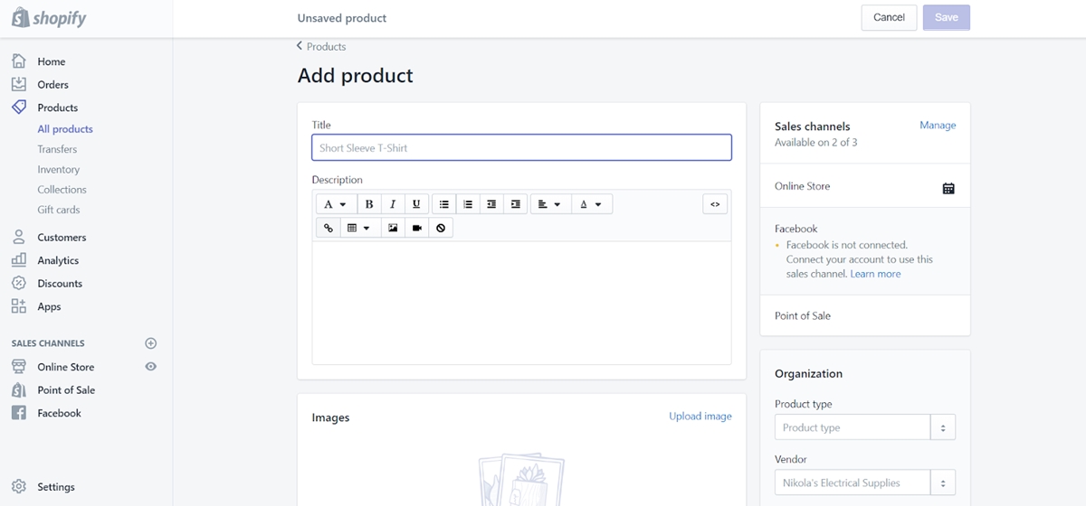Apply italic formatting in description toolbar
This screenshot has height=506, width=1086.
coord(393,204)
